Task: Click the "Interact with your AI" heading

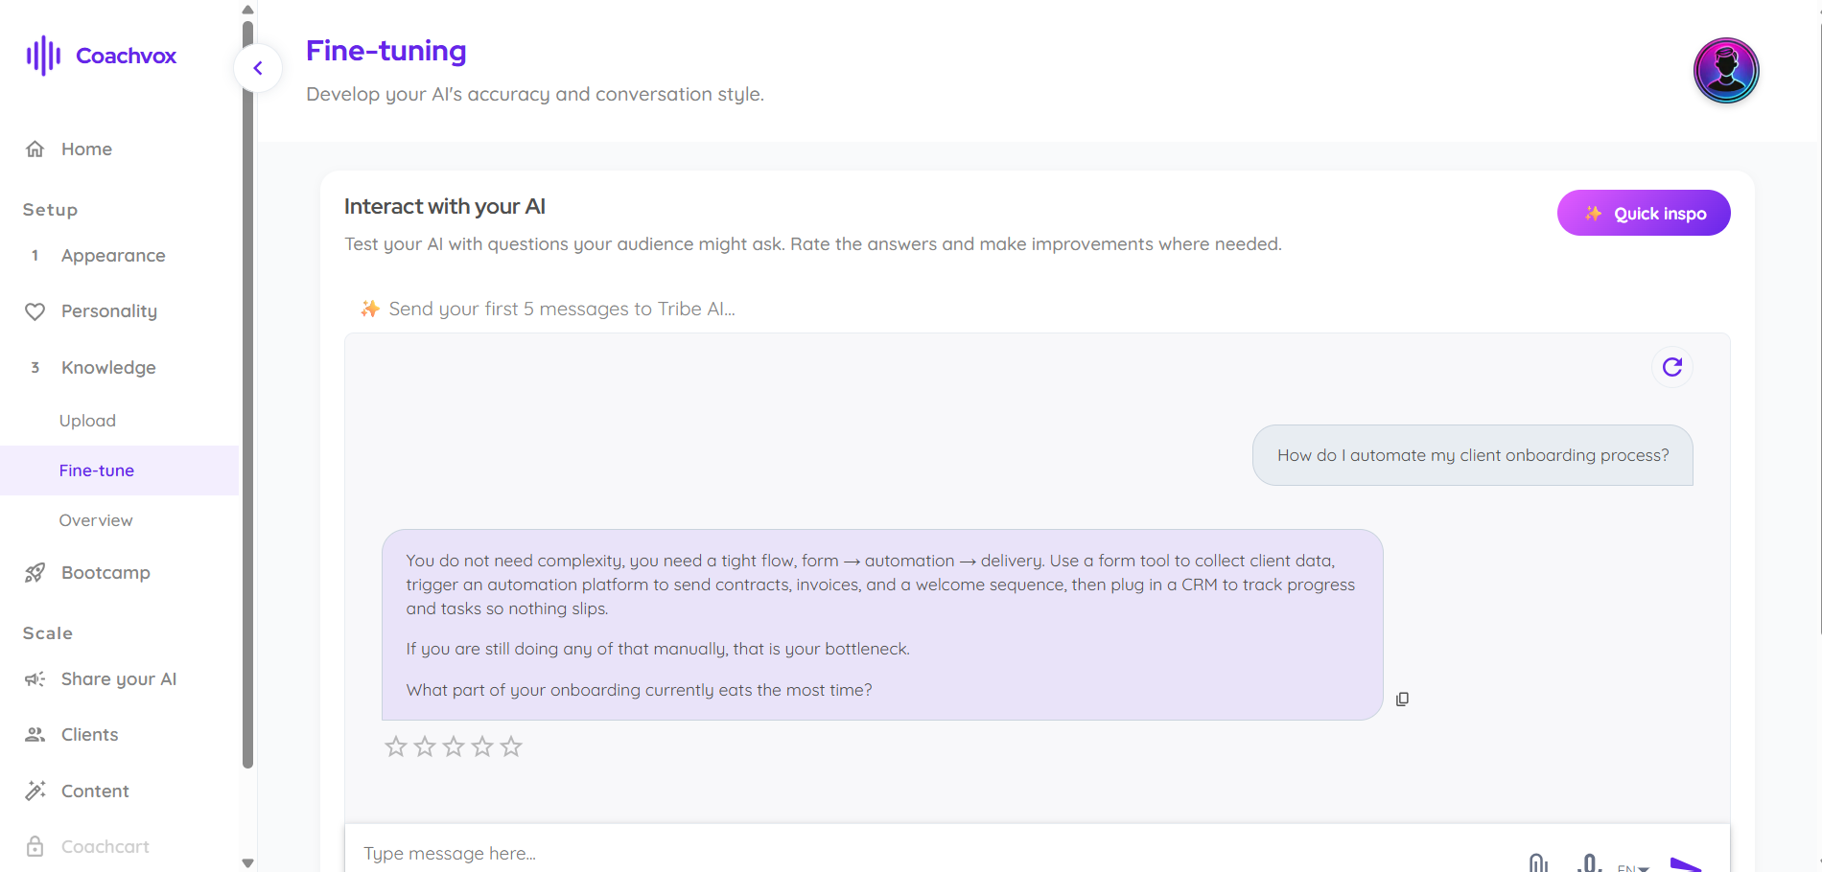Action: coord(445,207)
